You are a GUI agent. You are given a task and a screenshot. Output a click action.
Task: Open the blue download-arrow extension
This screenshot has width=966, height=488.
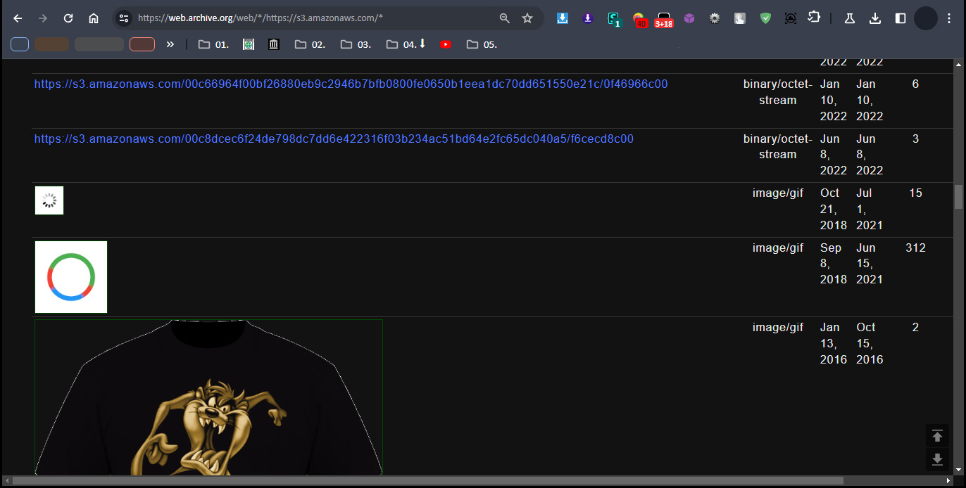pyautogui.click(x=563, y=18)
